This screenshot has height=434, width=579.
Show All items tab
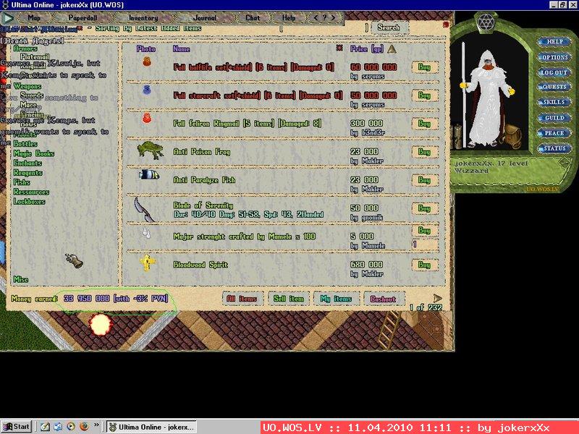click(242, 299)
